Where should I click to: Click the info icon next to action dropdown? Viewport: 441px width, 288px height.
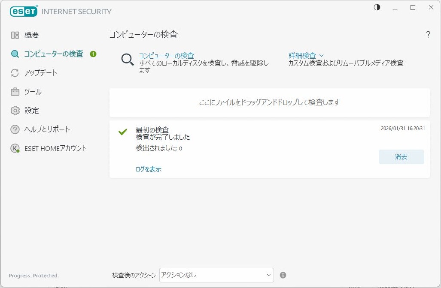[283, 275]
